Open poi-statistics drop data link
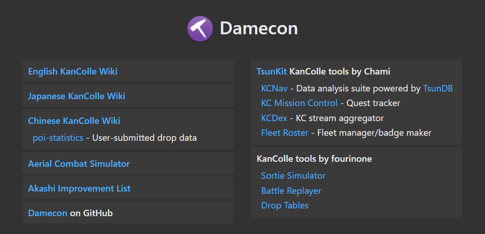Viewport: 485px width, 234px height. (x=58, y=138)
